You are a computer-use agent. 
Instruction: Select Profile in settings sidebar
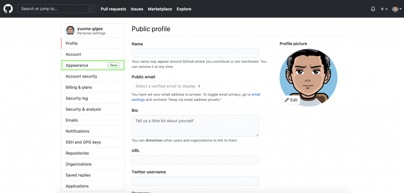[93, 43]
